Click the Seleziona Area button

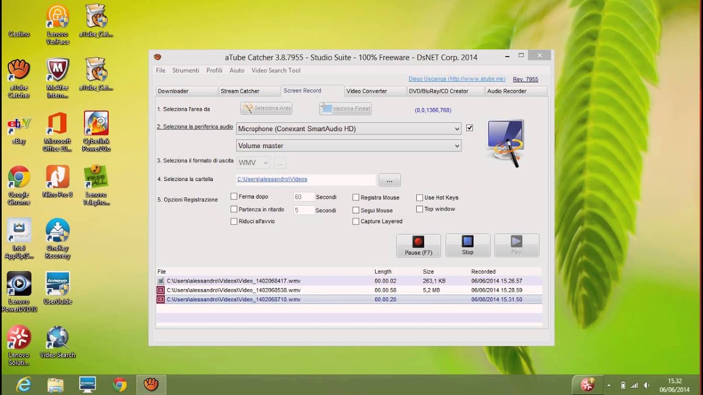click(x=266, y=109)
